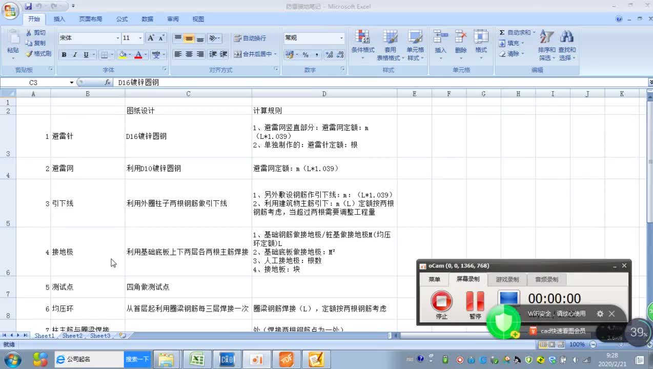Open Conditional Formatting (条件格式)
The width and height of the screenshot is (653, 369).
pos(362,45)
